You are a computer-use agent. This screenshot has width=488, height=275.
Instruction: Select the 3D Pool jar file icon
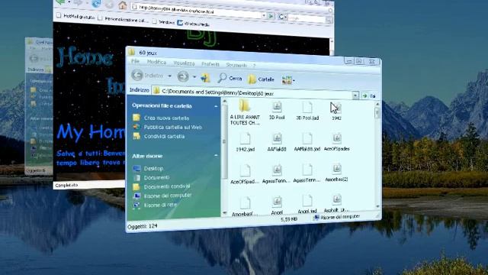pyautogui.click(x=277, y=110)
